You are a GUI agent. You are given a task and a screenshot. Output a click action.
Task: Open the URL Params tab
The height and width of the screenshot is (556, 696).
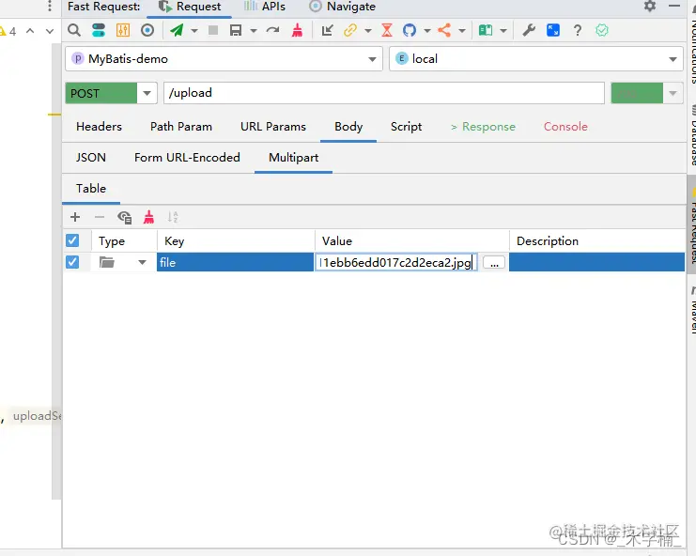point(273,127)
